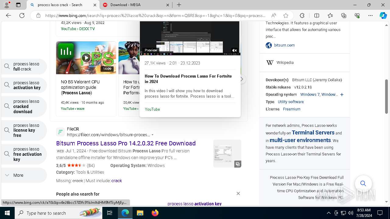Open the Split screen icon
This screenshot has height=219, width=390.
click(317, 16)
